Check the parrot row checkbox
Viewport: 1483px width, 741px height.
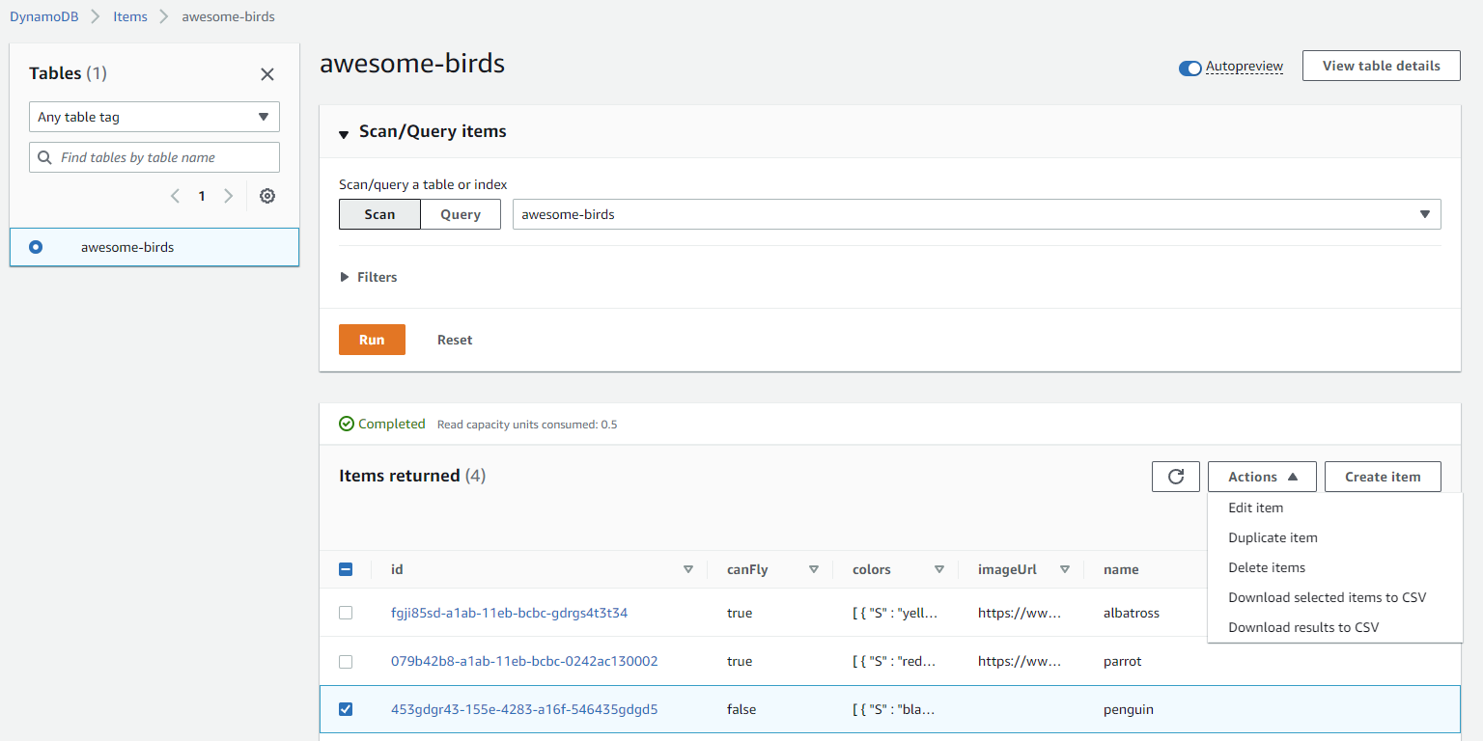346,661
